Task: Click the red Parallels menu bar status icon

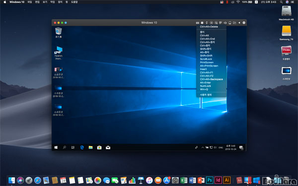Action: 227,2
